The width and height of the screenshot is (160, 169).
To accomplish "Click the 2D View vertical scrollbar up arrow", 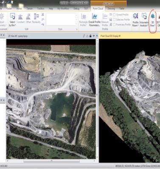I will pyautogui.click(x=97, y=41).
